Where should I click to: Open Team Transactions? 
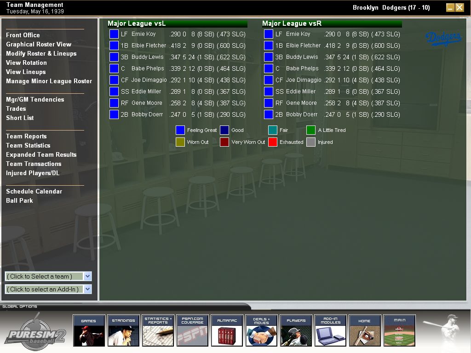(34, 164)
